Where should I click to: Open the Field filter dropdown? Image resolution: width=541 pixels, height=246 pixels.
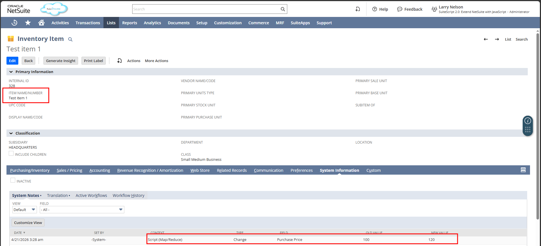[82, 210]
